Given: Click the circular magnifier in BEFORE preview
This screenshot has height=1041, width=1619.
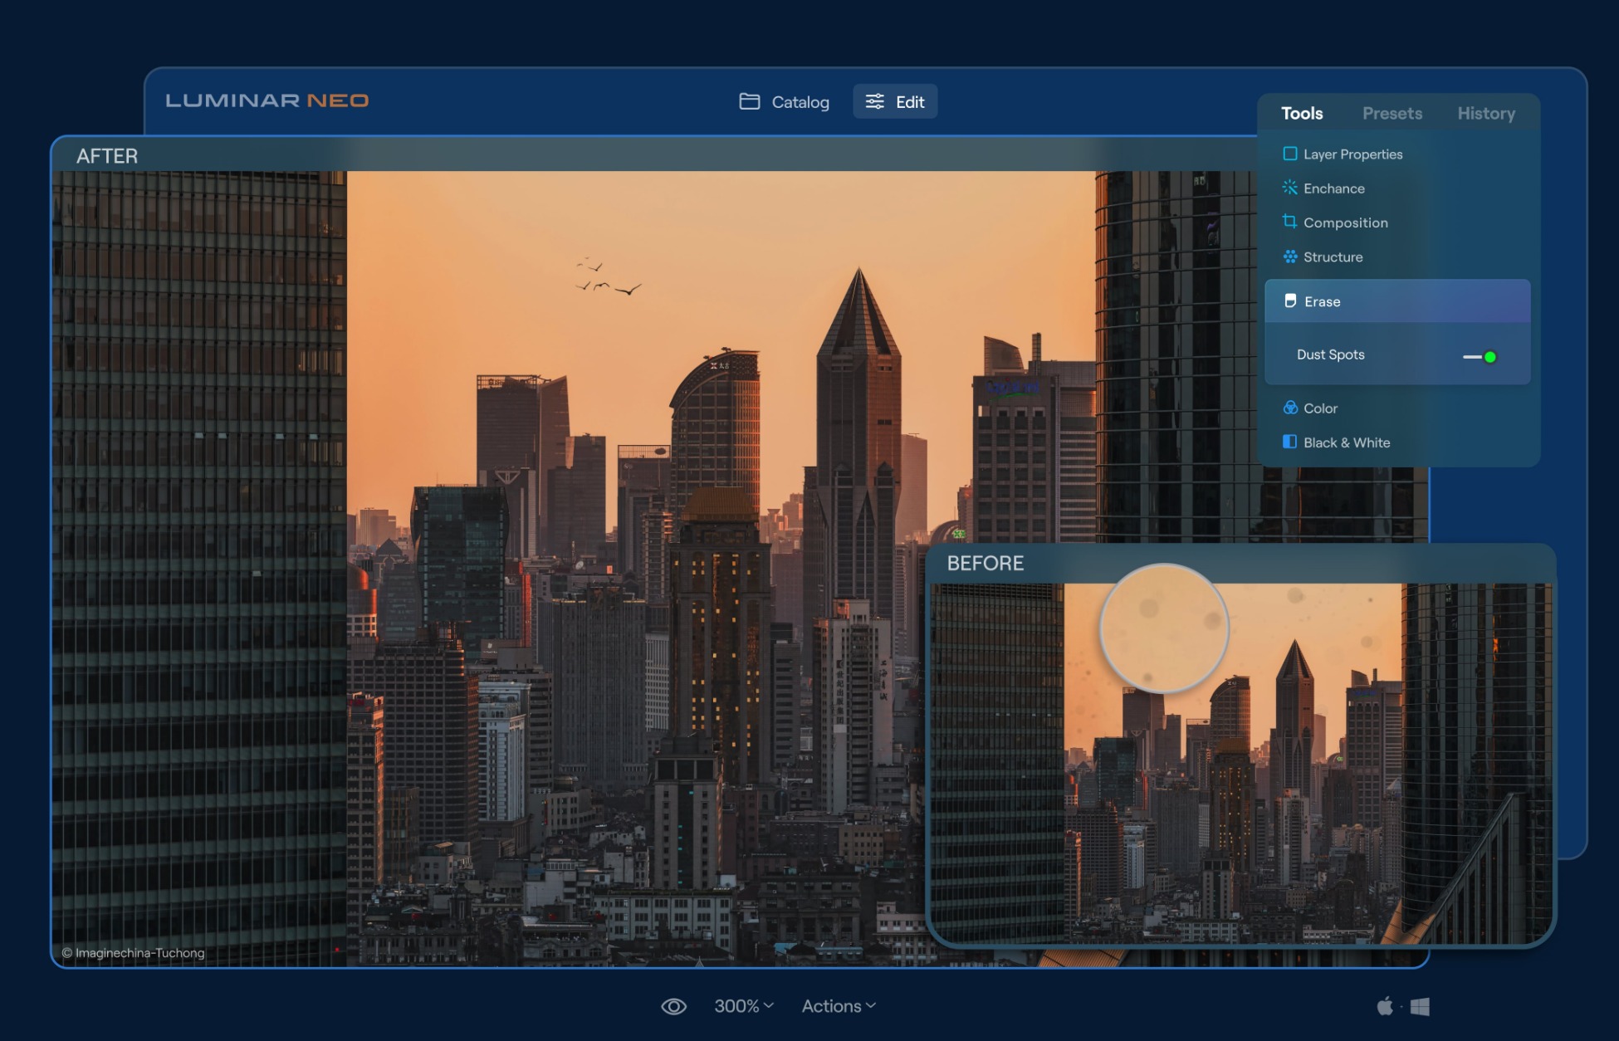Looking at the screenshot, I should click(1163, 628).
